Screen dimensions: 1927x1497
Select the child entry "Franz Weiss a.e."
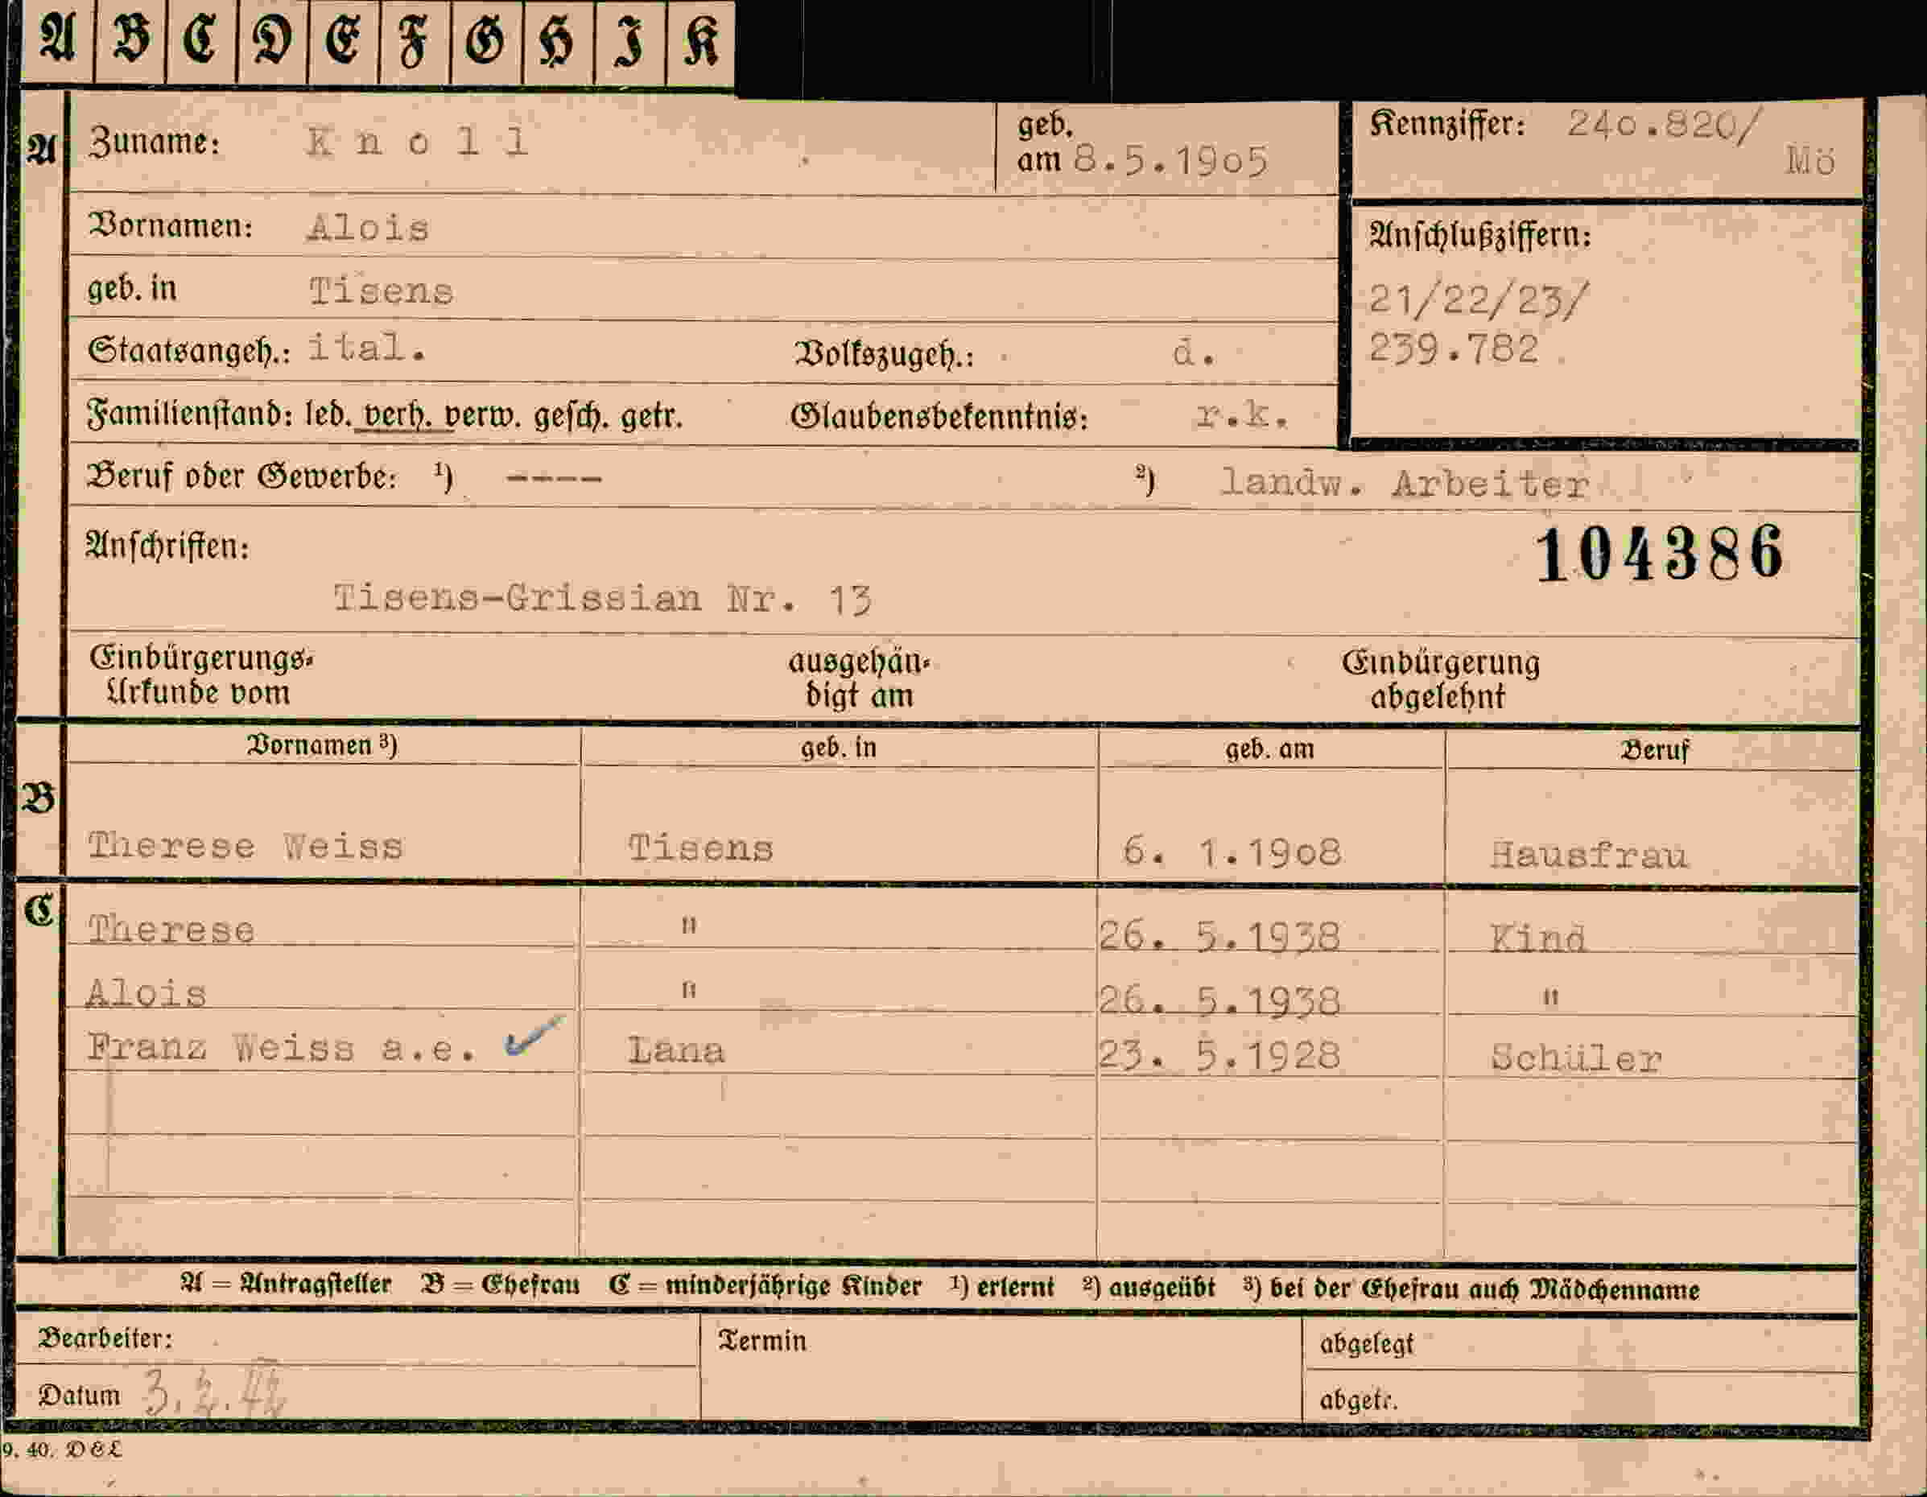(x=282, y=1048)
